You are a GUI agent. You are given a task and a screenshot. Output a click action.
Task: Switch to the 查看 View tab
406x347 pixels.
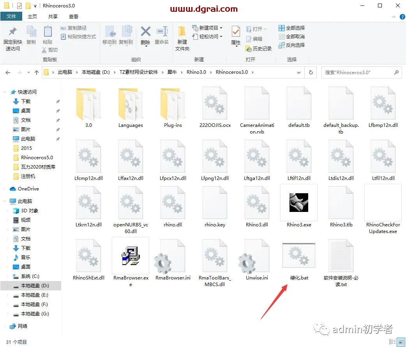74,17
